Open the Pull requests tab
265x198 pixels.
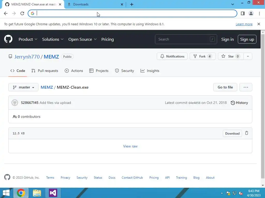[45, 71]
